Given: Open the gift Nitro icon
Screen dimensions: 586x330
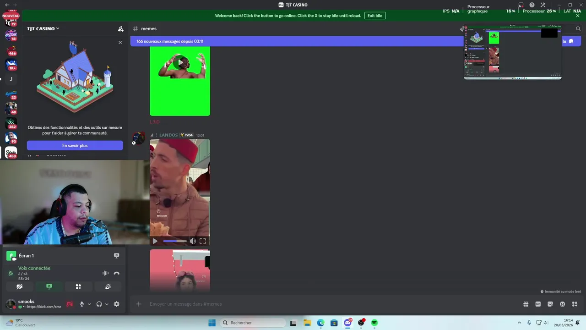Looking at the screenshot, I should (x=526, y=304).
